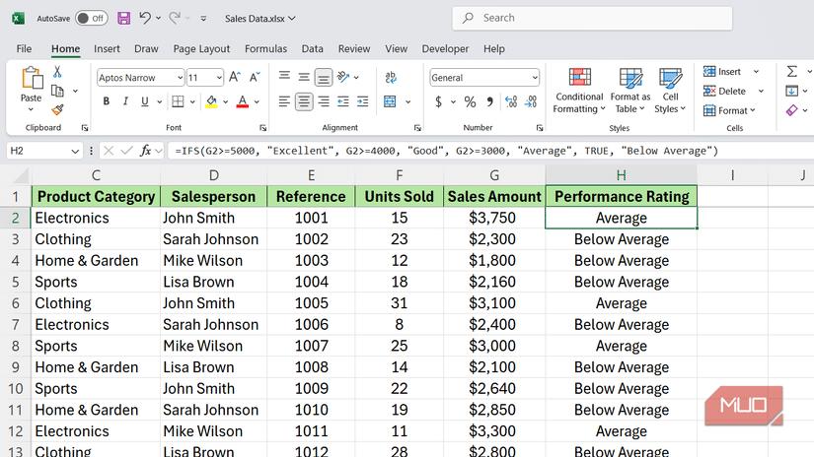Set Middle Align for cell
Image resolution: width=814 pixels, height=457 pixels.
point(304,77)
